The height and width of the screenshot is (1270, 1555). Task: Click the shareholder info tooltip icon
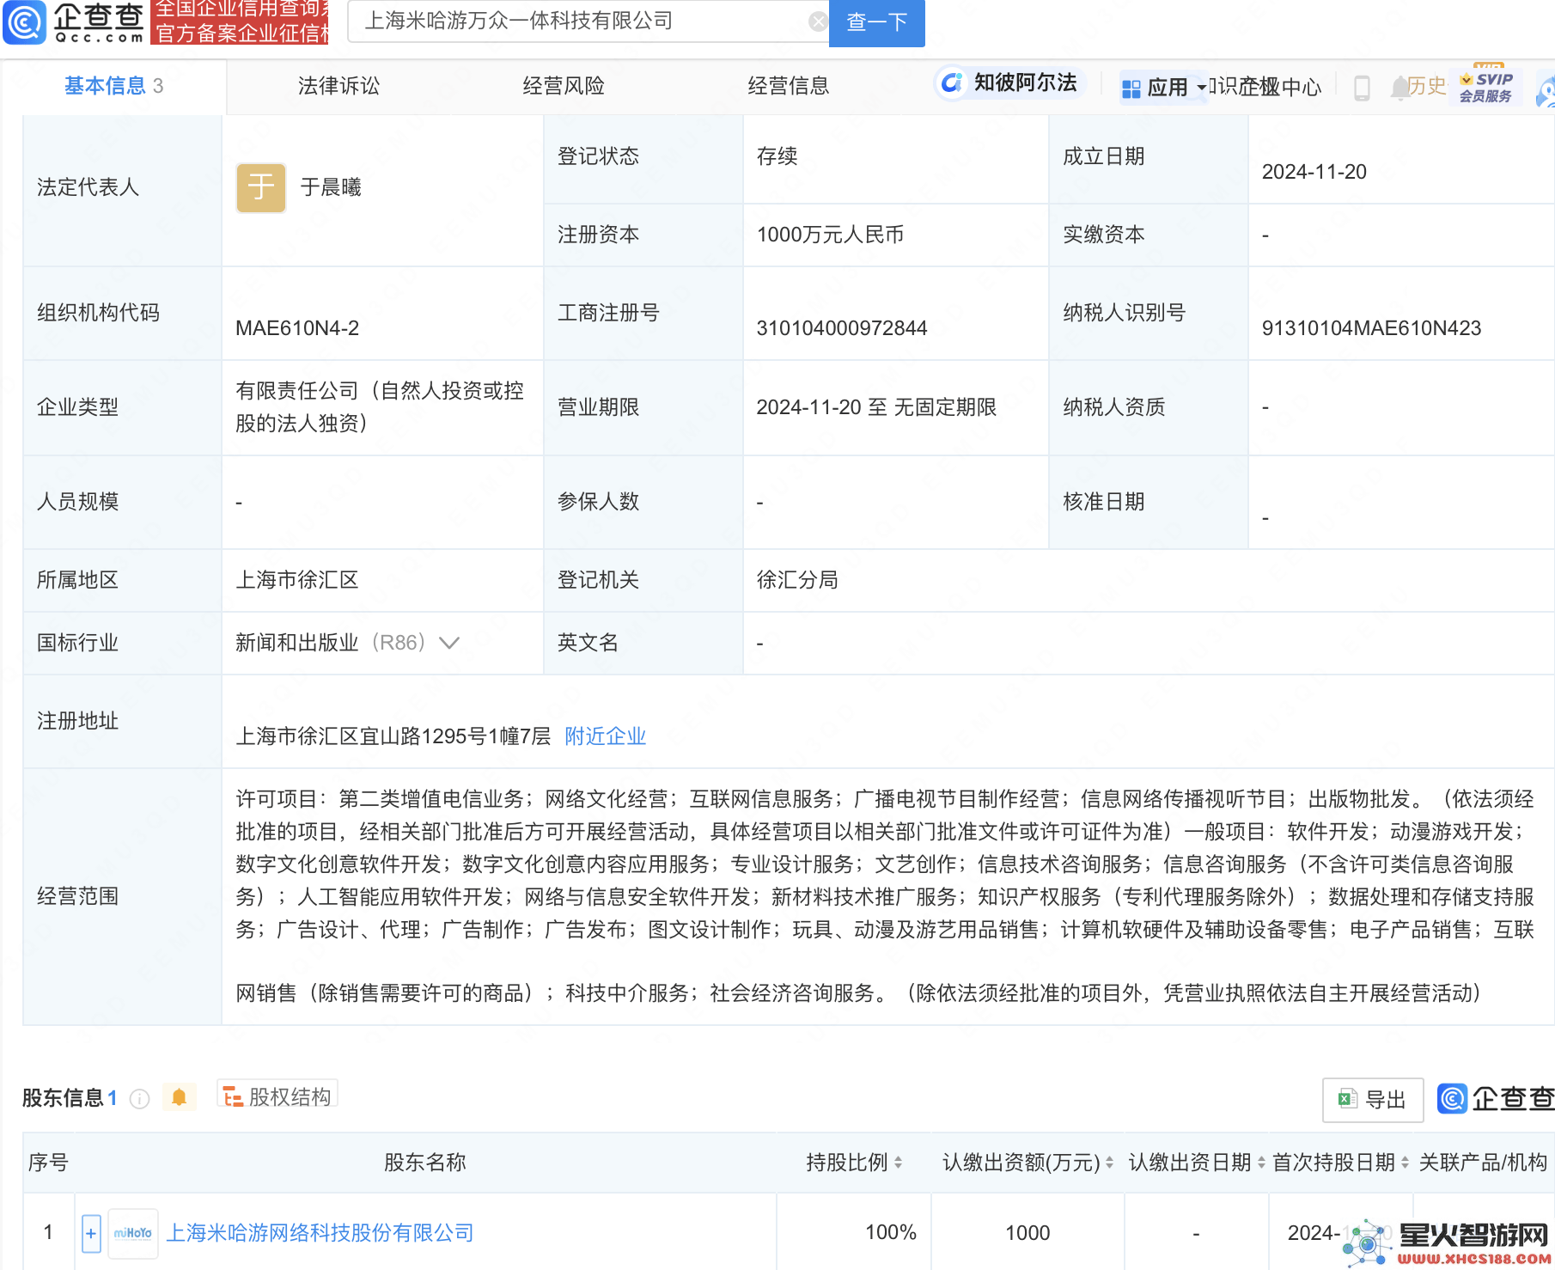pyautogui.click(x=139, y=1098)
